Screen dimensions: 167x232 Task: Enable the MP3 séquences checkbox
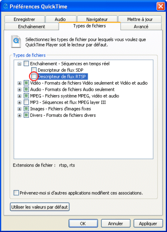pyautogui.click(x=26, y=102)
